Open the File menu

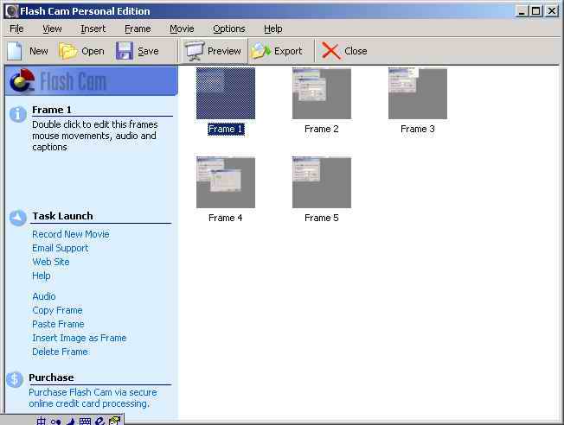pyautogui.click(x=16, y=29)
